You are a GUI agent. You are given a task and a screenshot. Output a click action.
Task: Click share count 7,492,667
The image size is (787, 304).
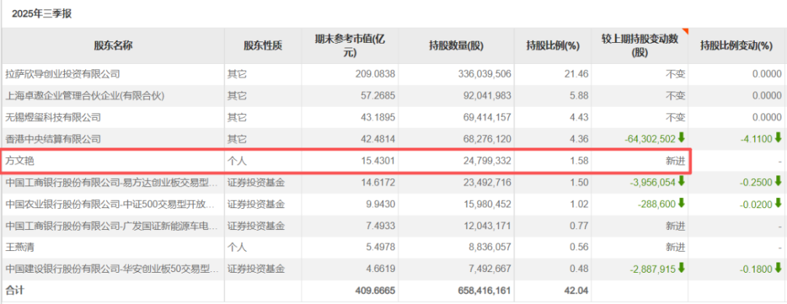point(489,269)
